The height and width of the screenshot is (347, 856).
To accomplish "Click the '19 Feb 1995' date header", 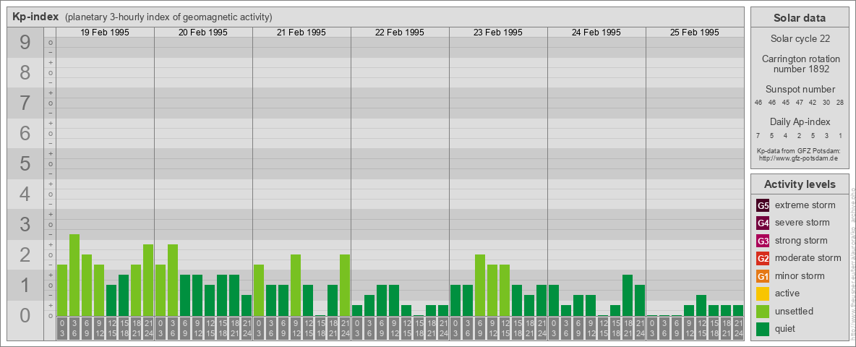I will click(x=105, y=33).
